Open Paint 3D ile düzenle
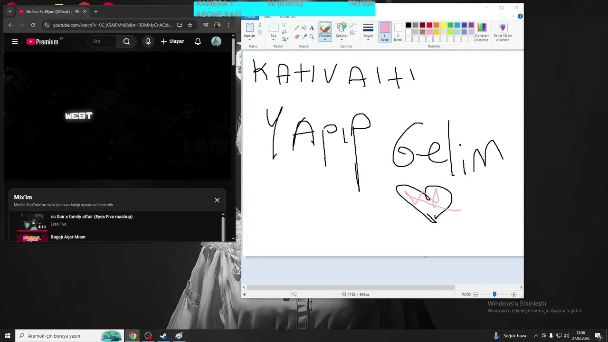Viewport: 608px width, 342px height. (x=503, y=31)
